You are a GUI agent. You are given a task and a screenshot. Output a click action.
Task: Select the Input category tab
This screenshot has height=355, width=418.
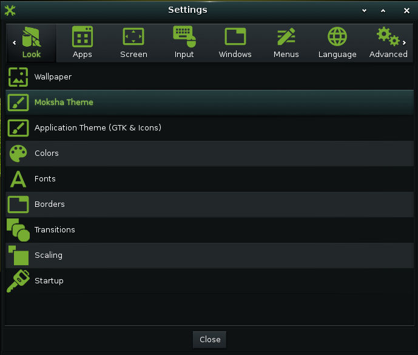[x=184, y=42]
